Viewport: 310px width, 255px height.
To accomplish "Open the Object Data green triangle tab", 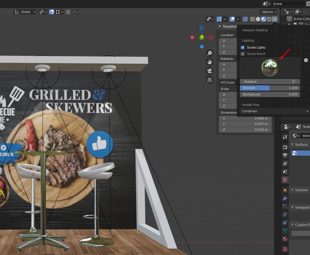I will [285, 231].
